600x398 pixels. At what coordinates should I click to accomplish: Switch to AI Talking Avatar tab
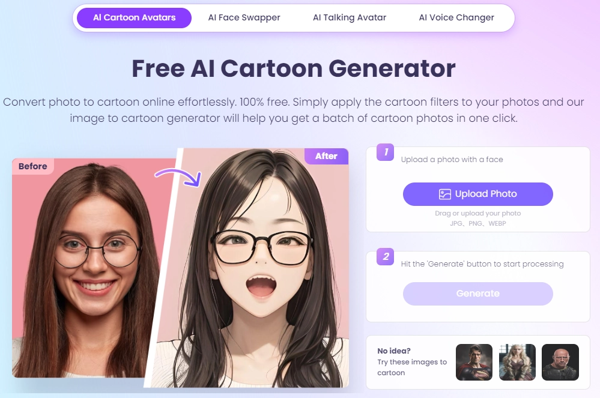coord(350,17)
